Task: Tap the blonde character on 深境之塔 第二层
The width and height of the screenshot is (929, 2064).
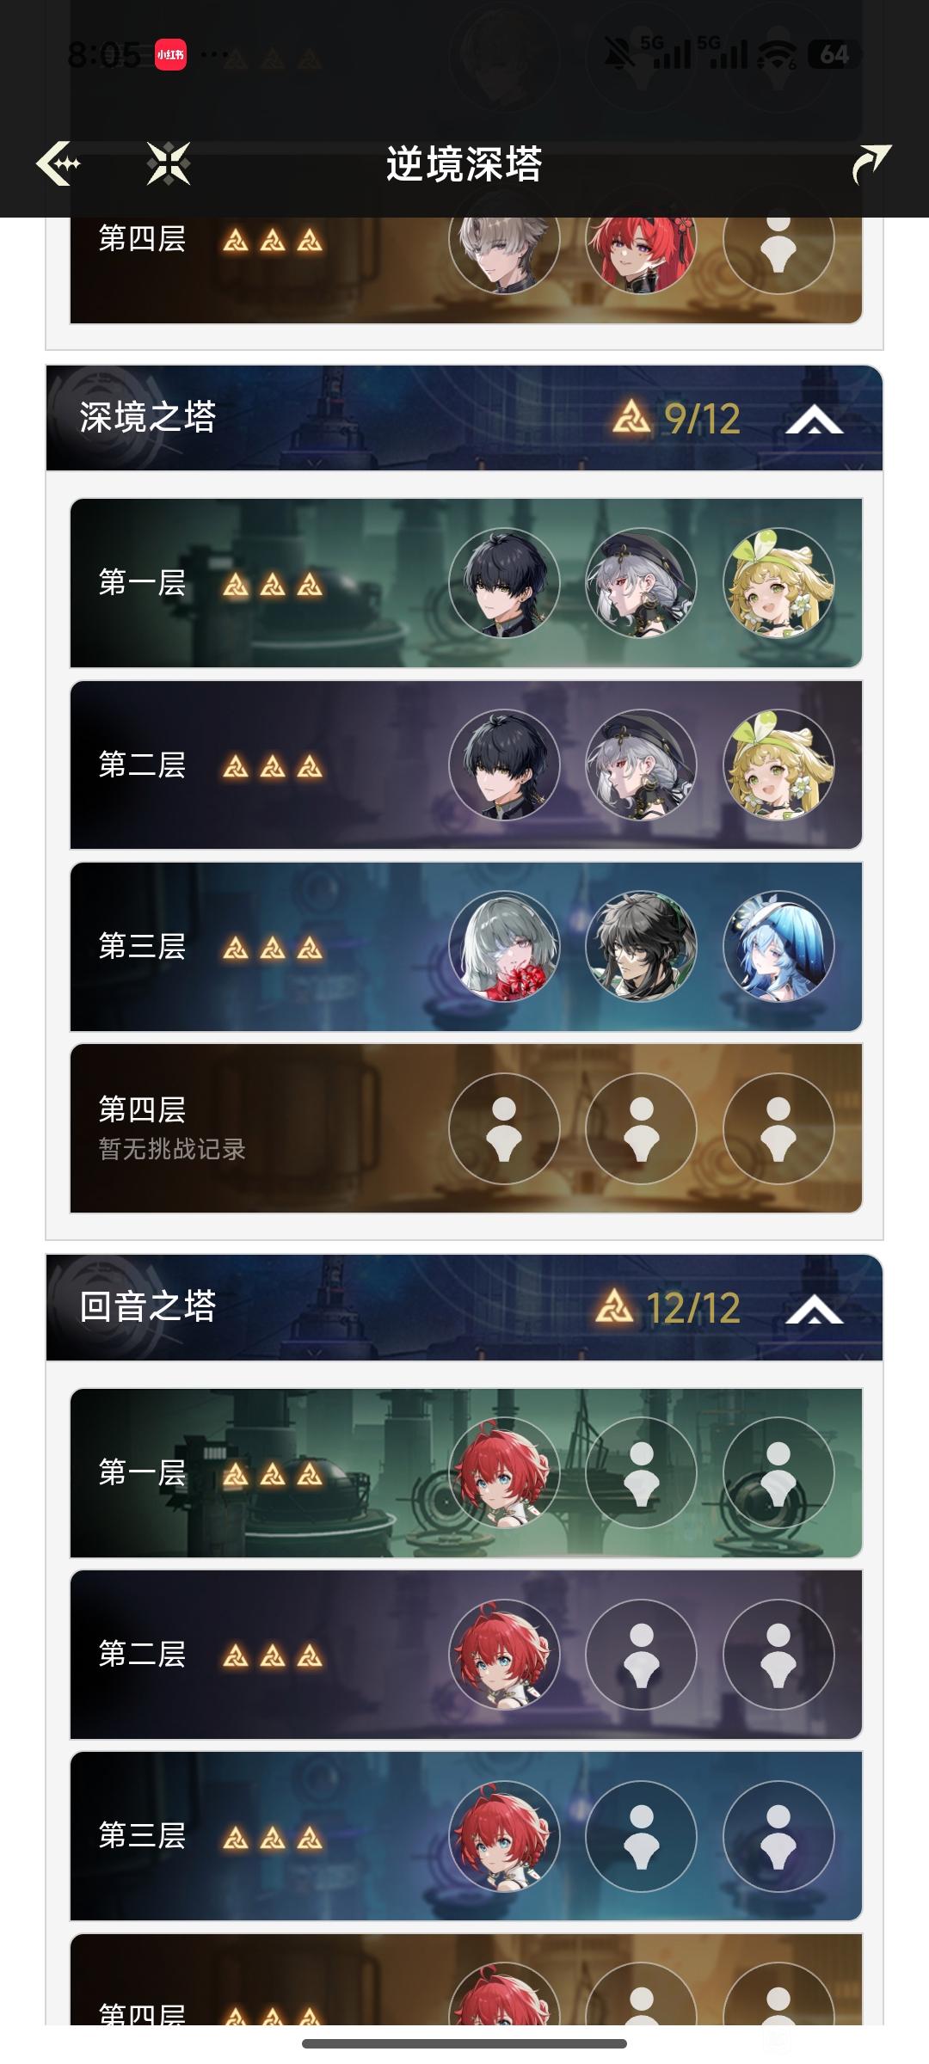Action: [x=778, y=765]
